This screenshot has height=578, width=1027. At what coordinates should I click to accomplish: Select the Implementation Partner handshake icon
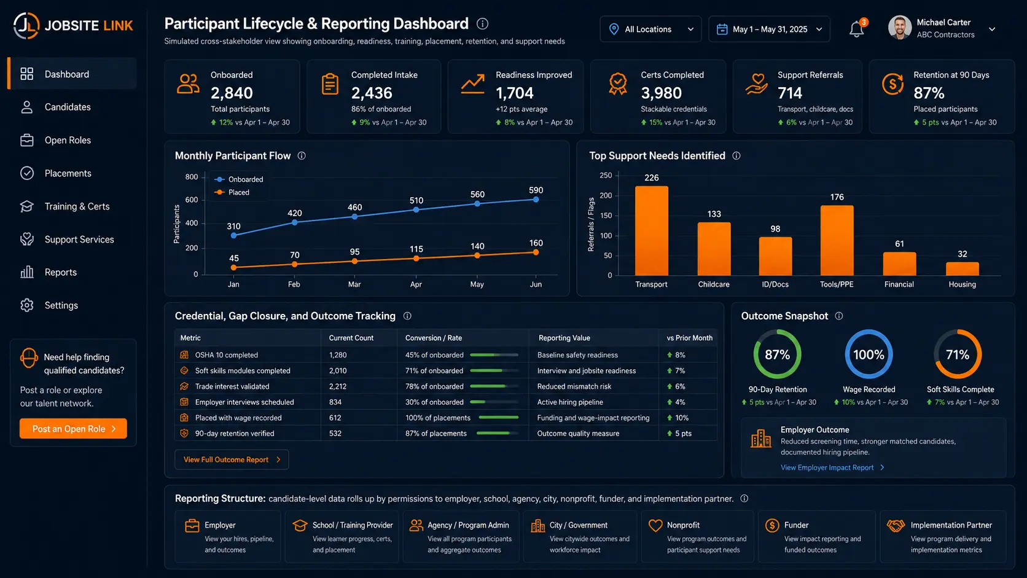click(x=896, y=526)
